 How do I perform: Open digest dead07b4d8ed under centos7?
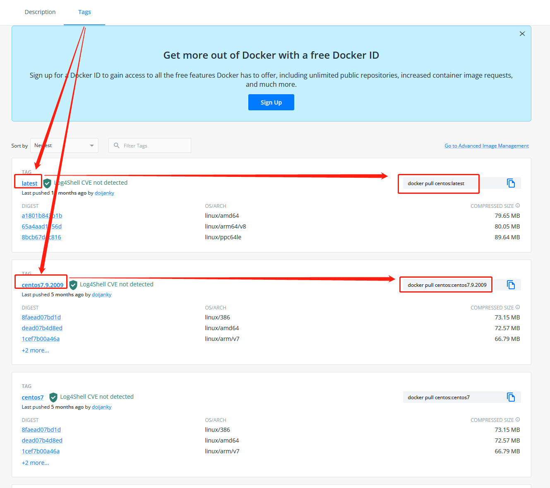coord(42,440)
